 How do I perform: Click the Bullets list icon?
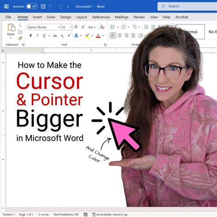[113, 27]
